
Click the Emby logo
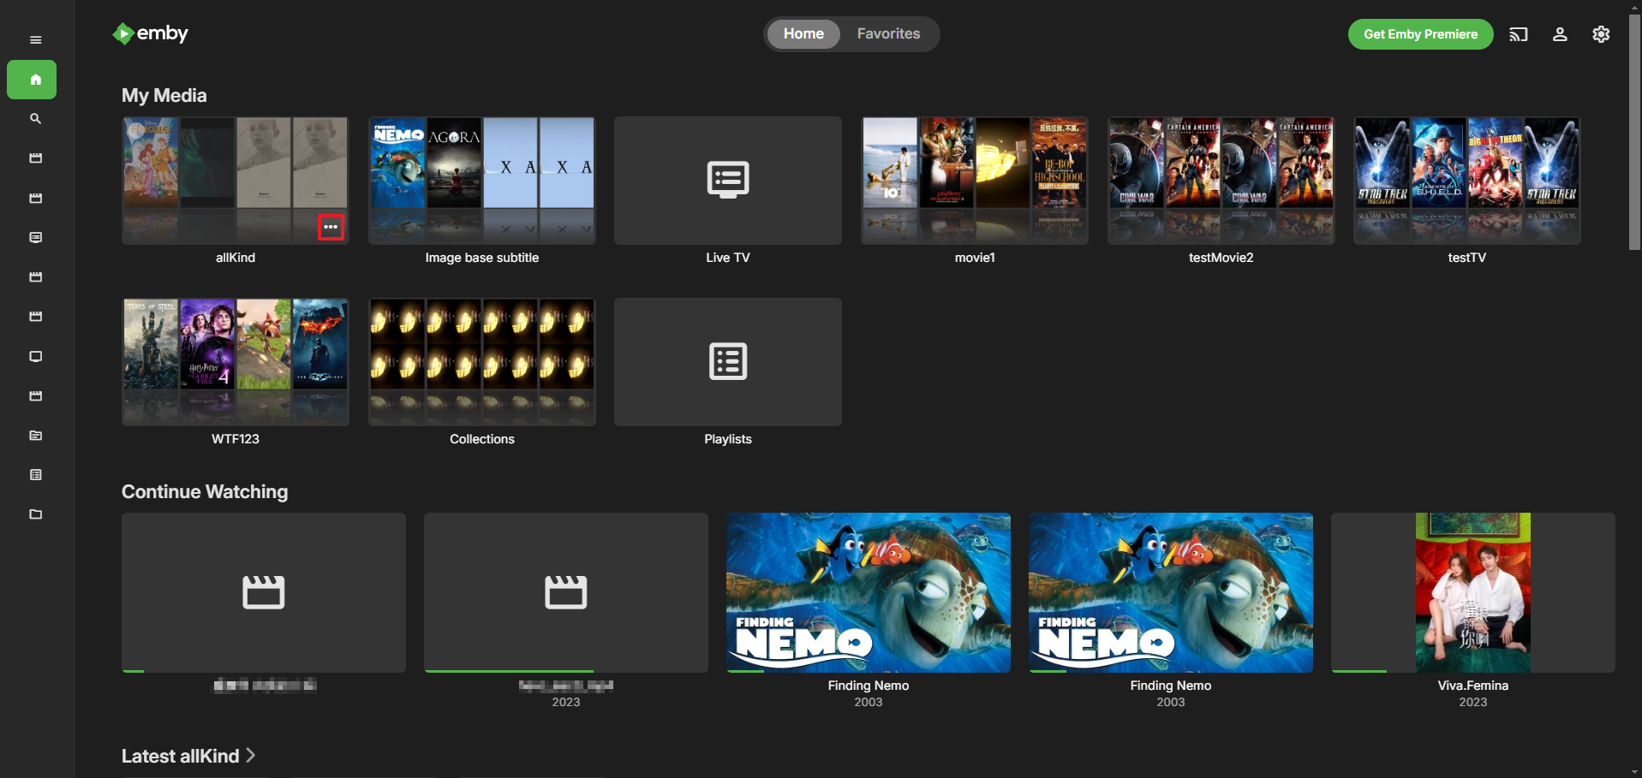pos(150,33)
